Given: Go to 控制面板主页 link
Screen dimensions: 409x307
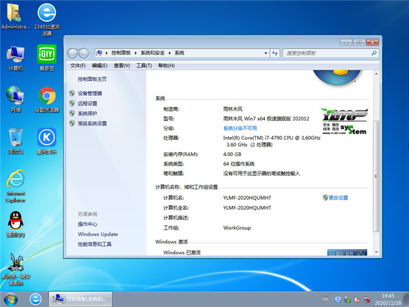Looking at the screenshot, I should pos(92,79).
